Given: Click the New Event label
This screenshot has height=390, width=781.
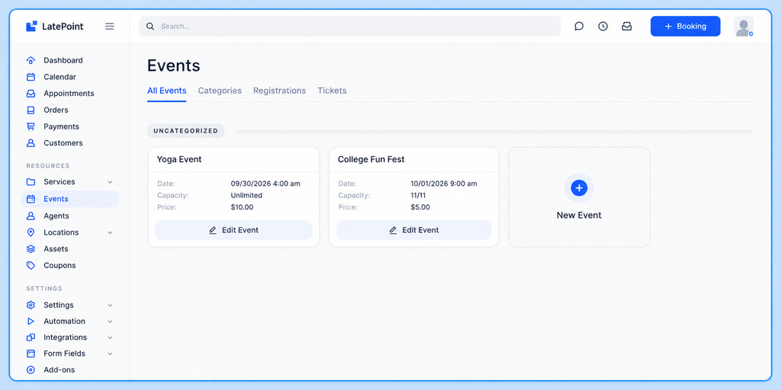Looking at the screenshot, I should click(x=579, y=216).
